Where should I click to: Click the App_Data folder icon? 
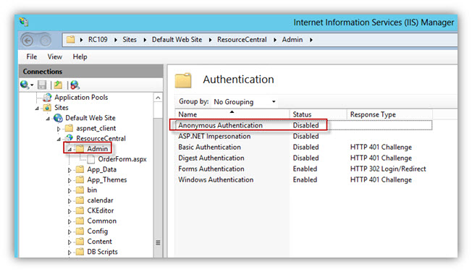tap(80, 169)
